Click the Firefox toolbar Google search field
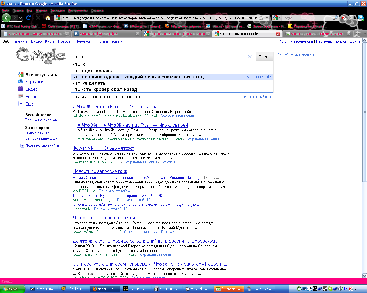The height and width of the screenshot is (293, 367). click(307, 18)
